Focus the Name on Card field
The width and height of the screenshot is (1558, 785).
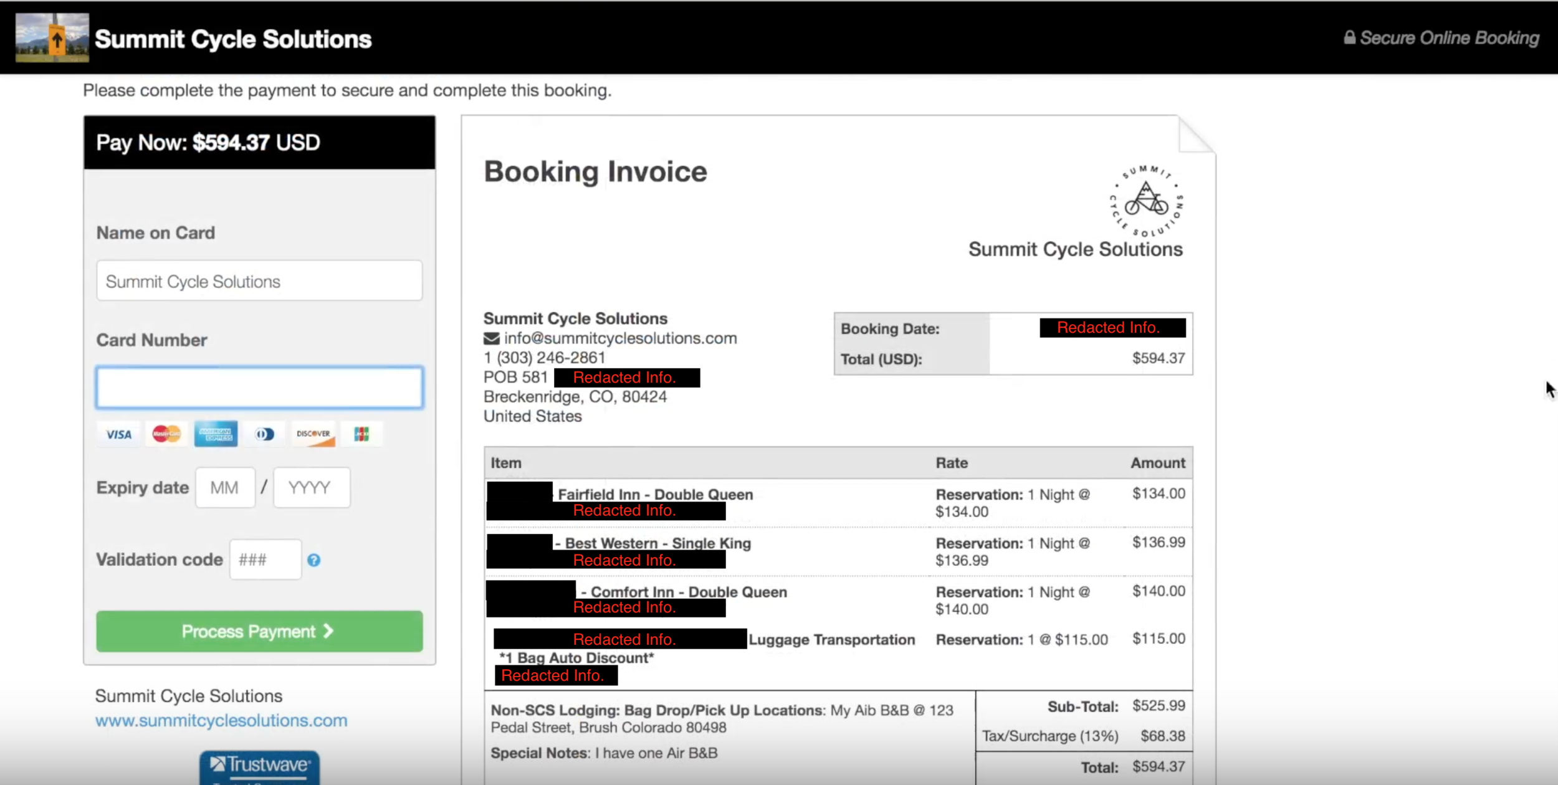[x=259, y=281]
